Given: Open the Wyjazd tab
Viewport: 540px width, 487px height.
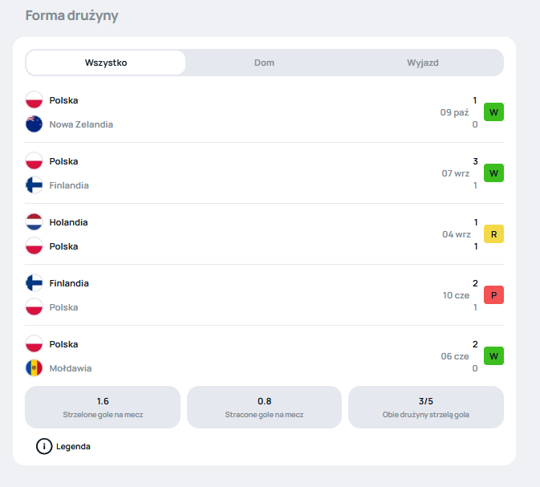Looking at the screenshot, I should click(x=422, y=63).
